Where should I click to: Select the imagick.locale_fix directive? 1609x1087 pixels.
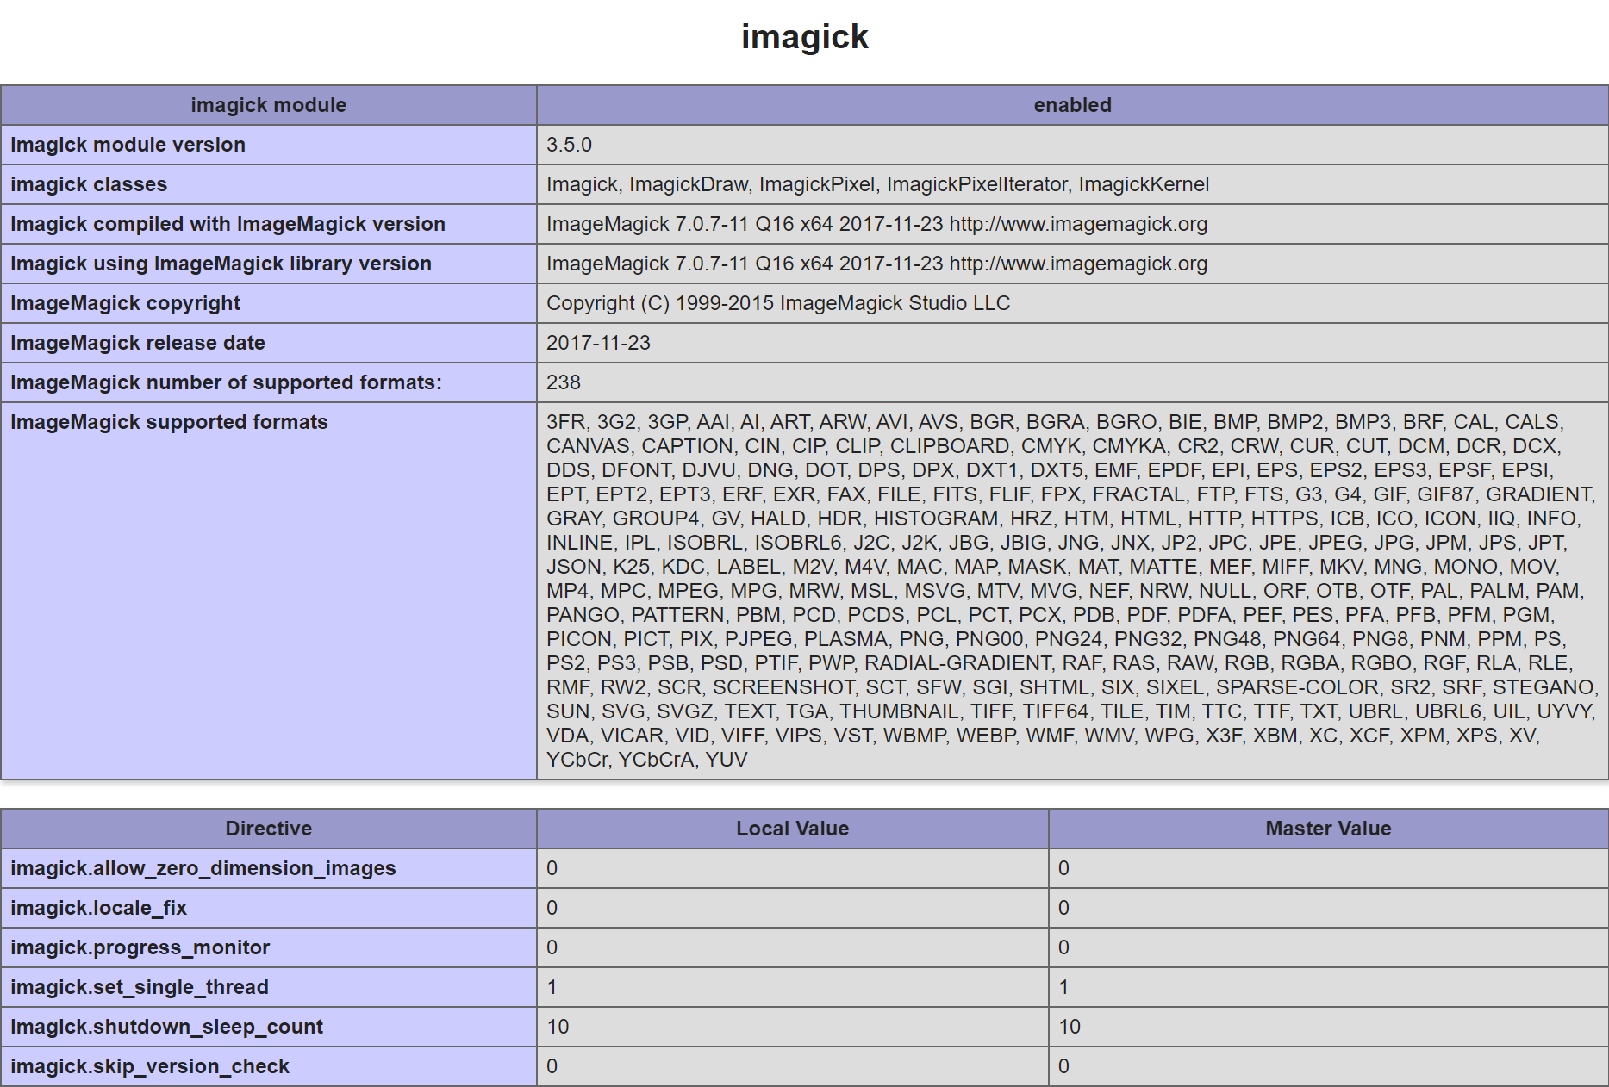pos(98,908)
